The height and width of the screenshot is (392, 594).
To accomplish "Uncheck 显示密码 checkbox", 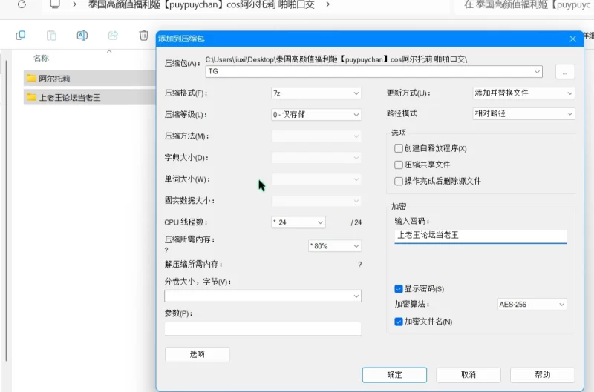I will pyautogui.click(x=399, y=289).
